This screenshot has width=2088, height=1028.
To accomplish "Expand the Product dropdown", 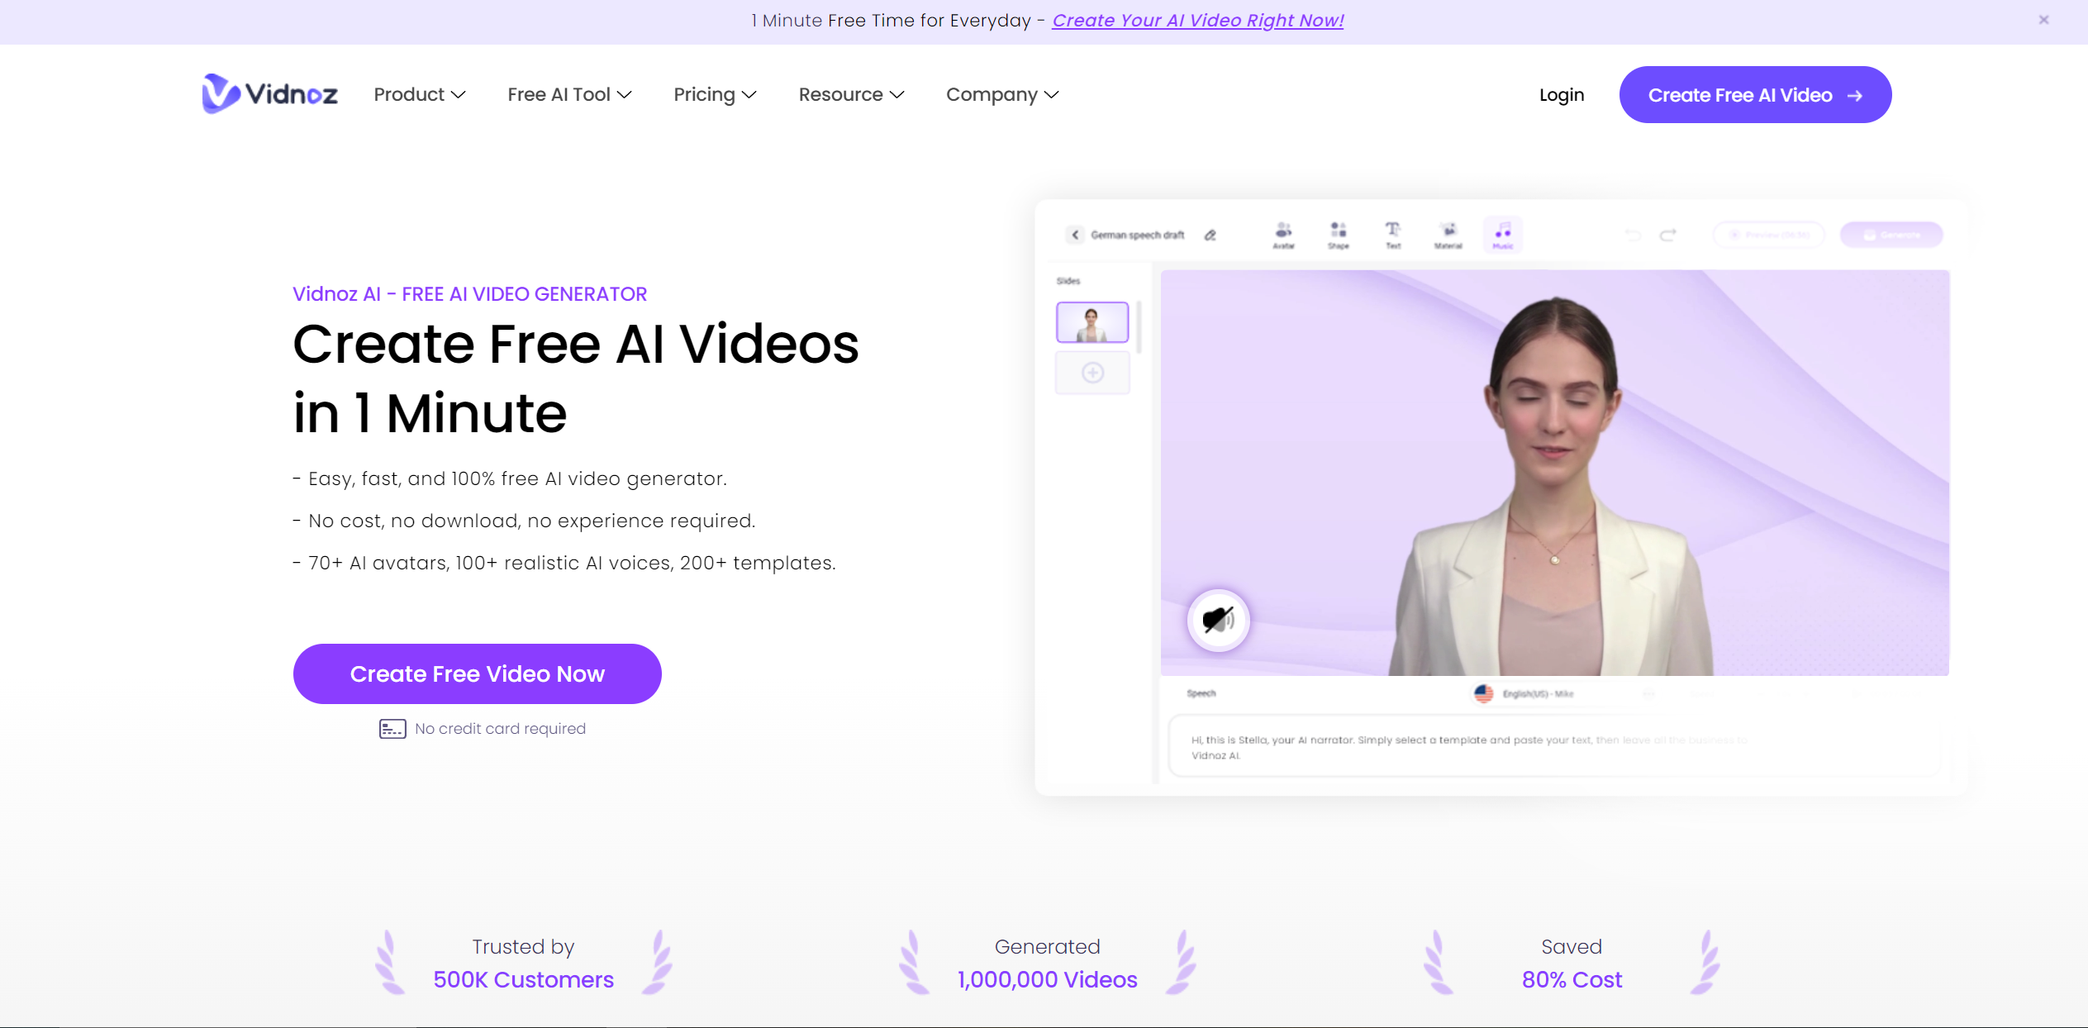I will (420, 94).
